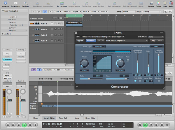Open the Snap Smart dropdown
This screenshot has width=175, height=130.
click(129, 12)
